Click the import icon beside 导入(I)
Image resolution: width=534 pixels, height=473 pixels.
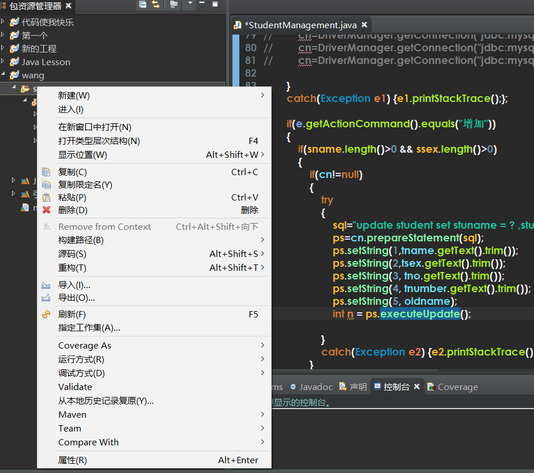click(46, 285)
